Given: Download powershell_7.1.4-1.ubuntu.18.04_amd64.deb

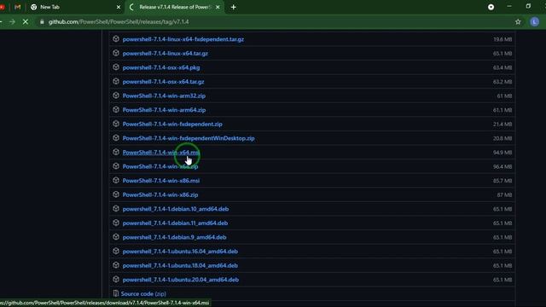Looking at the screenshot, I should 180,265.
